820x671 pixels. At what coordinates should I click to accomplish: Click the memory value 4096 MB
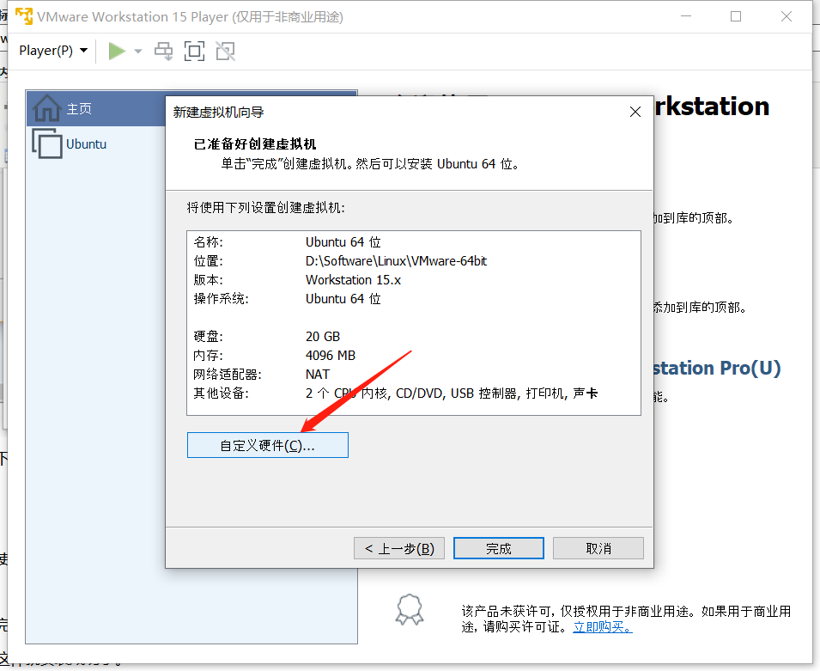[x=331, y=355]
